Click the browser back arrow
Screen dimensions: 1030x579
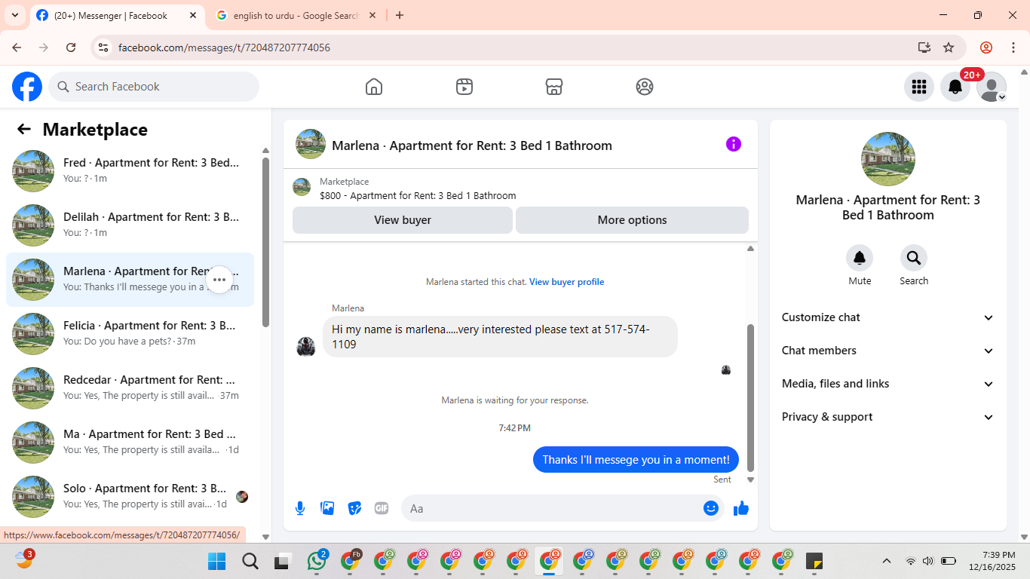tap(17, 47)
